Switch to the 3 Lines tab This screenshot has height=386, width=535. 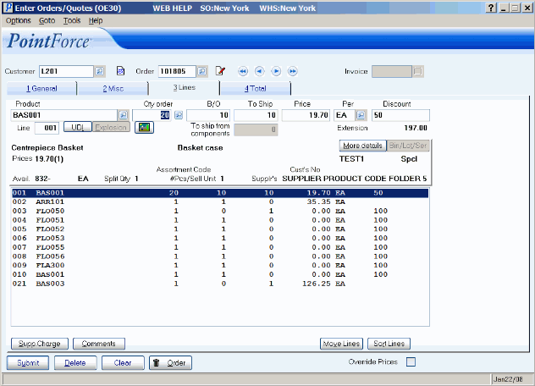point(185,88)
